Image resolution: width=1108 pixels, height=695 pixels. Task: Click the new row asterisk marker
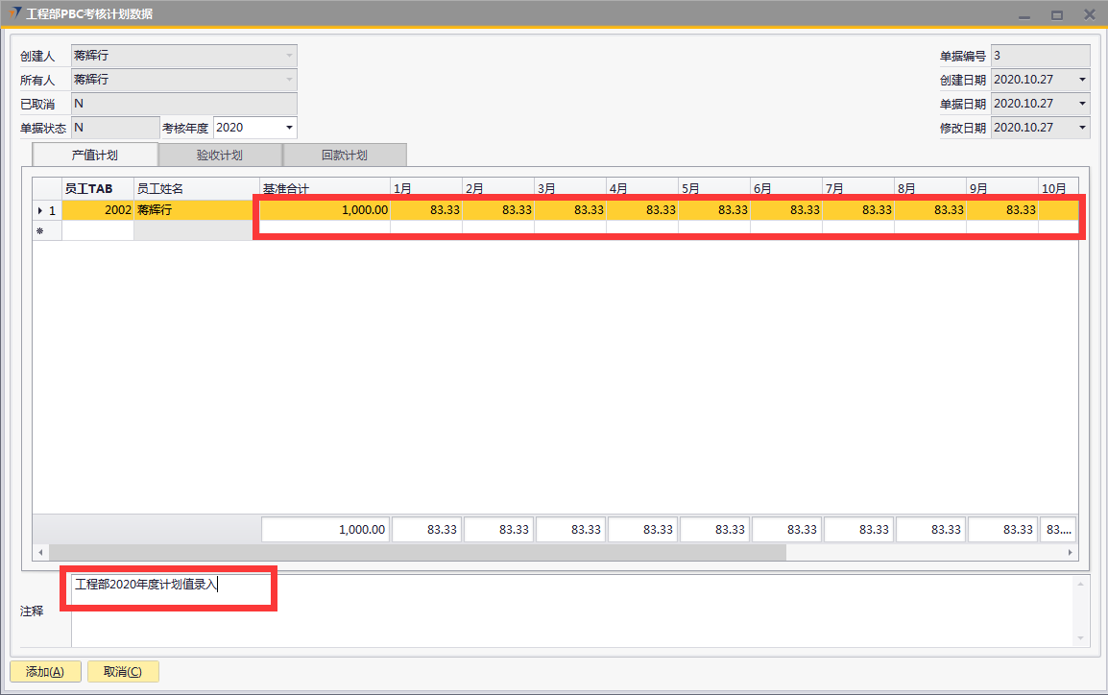click(x=39, y=231)
